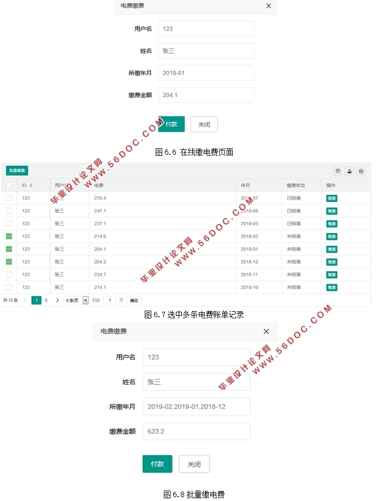Focus 所缴年月 field with three months
This screenshot has height=501, width=378.
click(197, 406)
